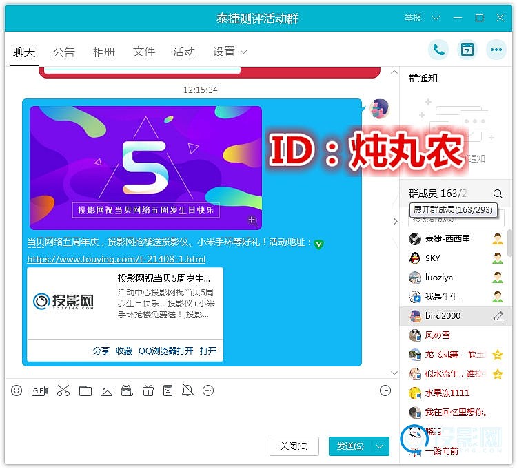The image size is (517, 469).
Task: Switch to the 聊天 tab
Action: click(x=24, y=52)
